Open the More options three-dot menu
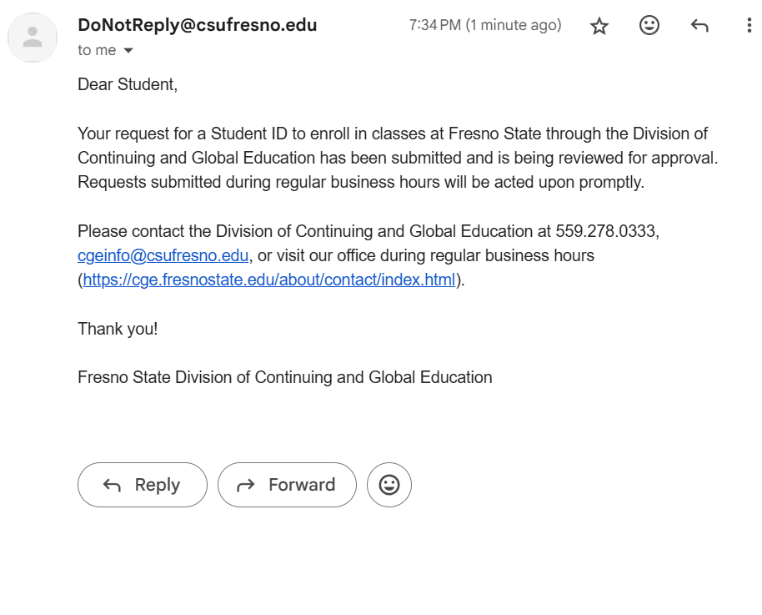 [748, 26]
